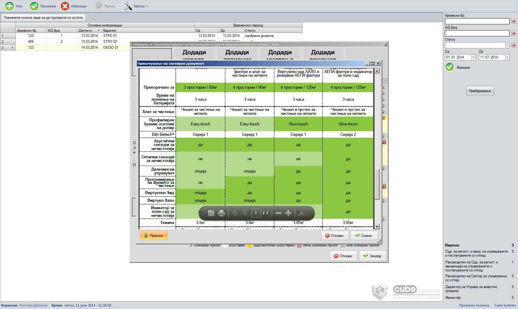Click scroll up arrow in document viewer
The width and height of the screenshot is (518, 309).
tap(377, 71)
